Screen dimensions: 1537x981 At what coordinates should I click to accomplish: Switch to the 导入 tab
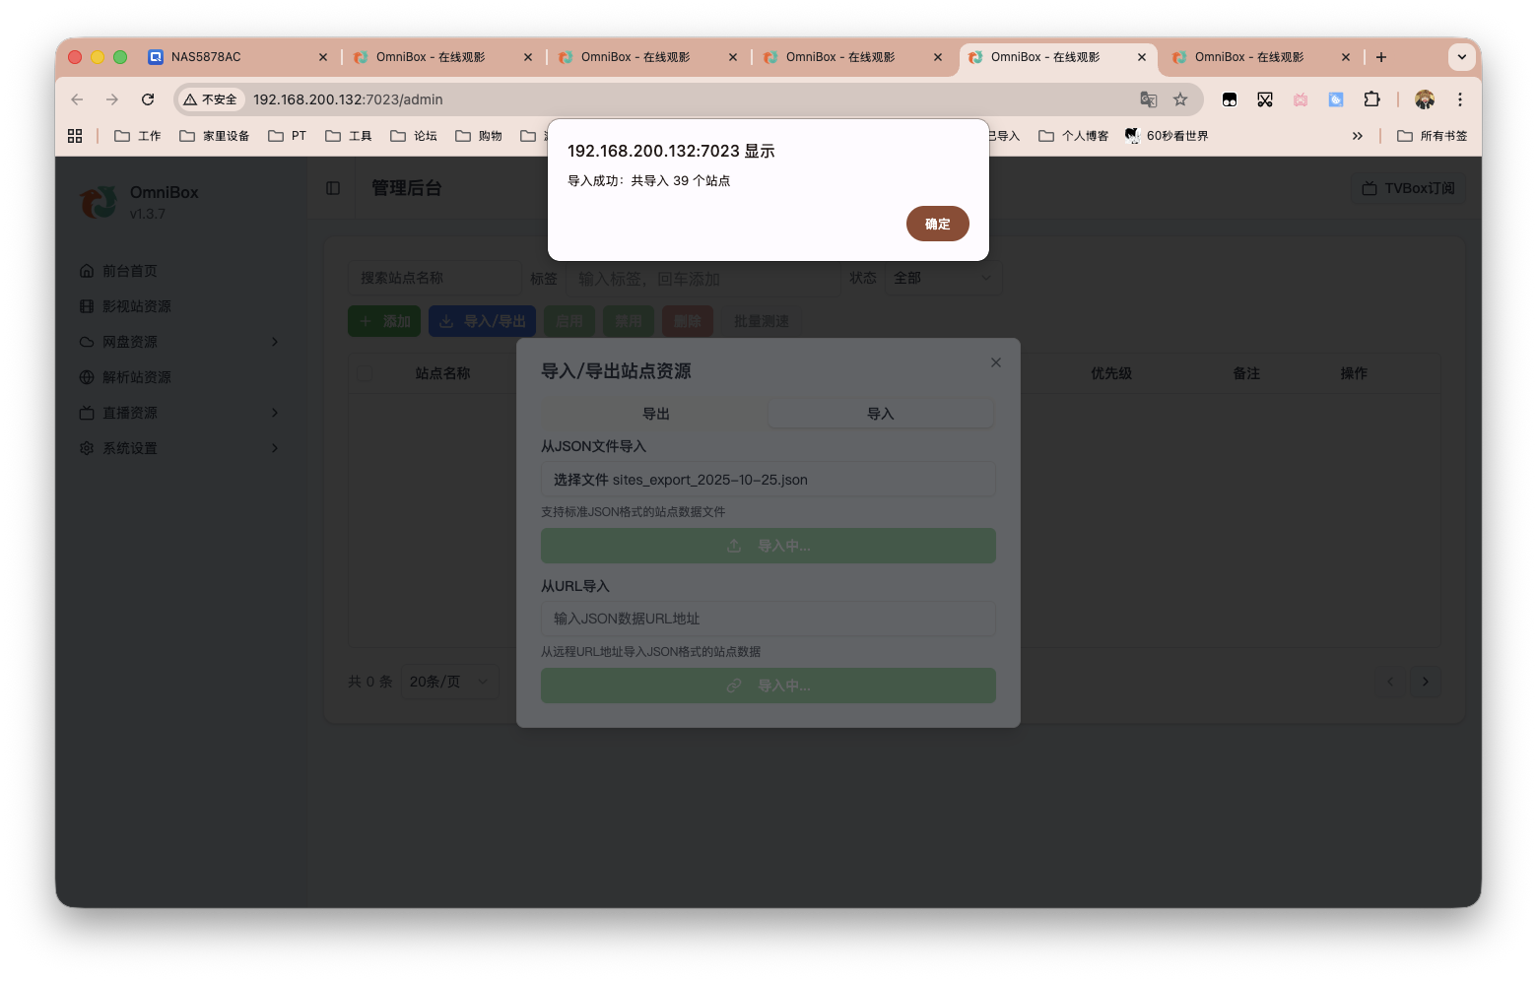tap(880, 413)
